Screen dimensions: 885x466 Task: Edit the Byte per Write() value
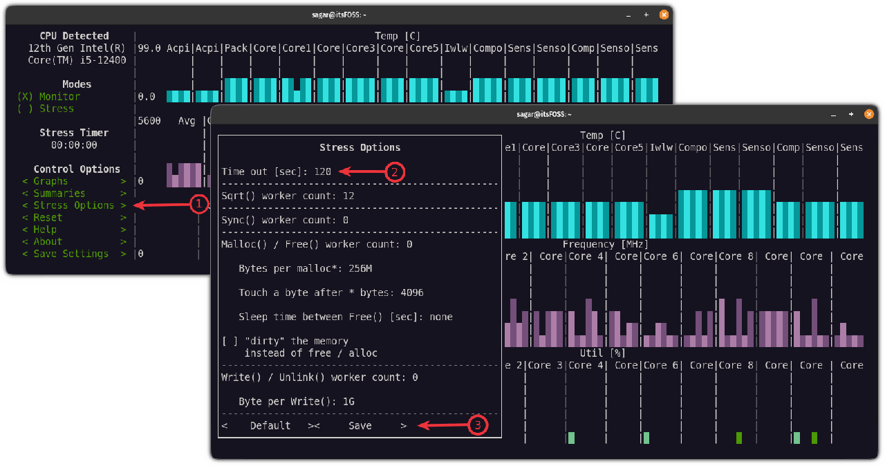[348, 402]
